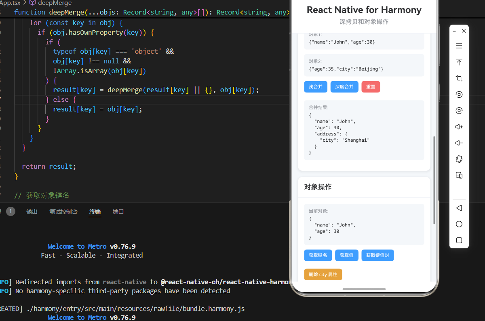Click the 'obj[key] !== null &&' code line

[x=92, y=61]
